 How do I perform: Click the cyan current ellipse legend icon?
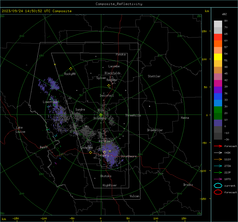tap(218, 186)
